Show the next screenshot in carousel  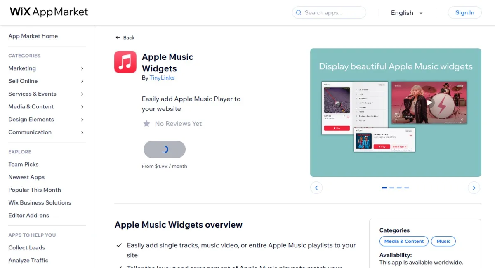[474, 188]
